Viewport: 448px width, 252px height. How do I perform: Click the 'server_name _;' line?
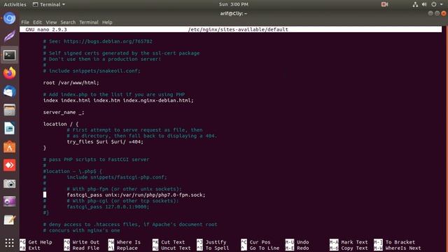[64, 112]
